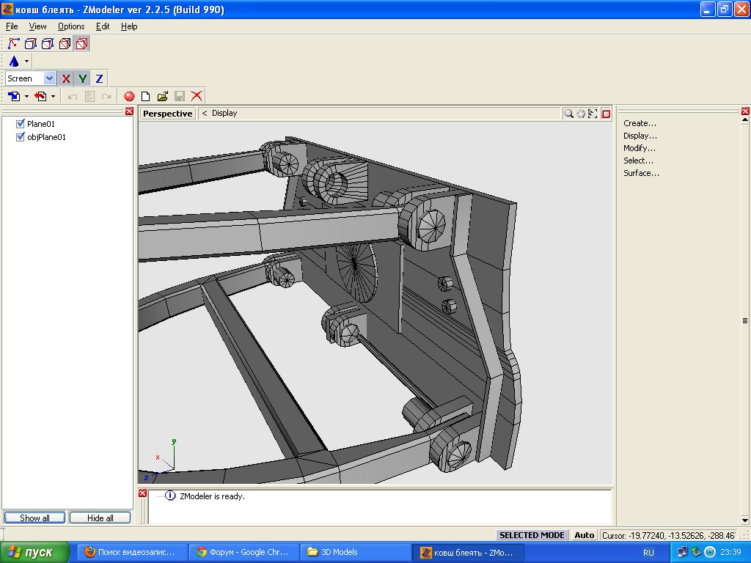Screen dimensions: 751x563
Task: Create new blank document icon
Action: point(146,96)
